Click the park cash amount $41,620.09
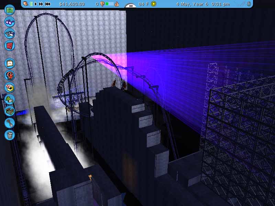 pos(72,4)
